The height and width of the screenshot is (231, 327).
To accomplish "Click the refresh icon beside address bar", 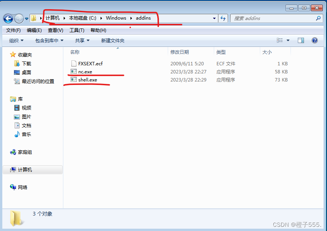I will [x=223, y=18].
